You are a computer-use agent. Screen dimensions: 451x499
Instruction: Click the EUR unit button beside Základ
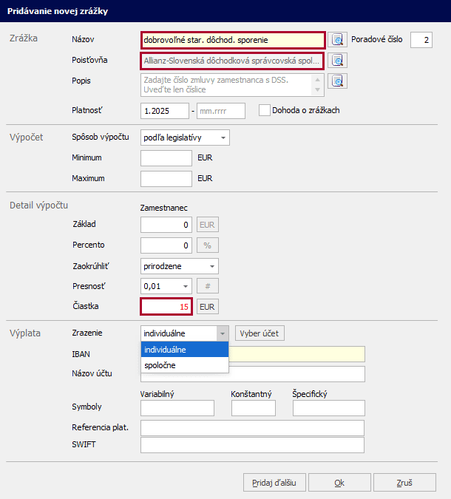tap(208, 225)
